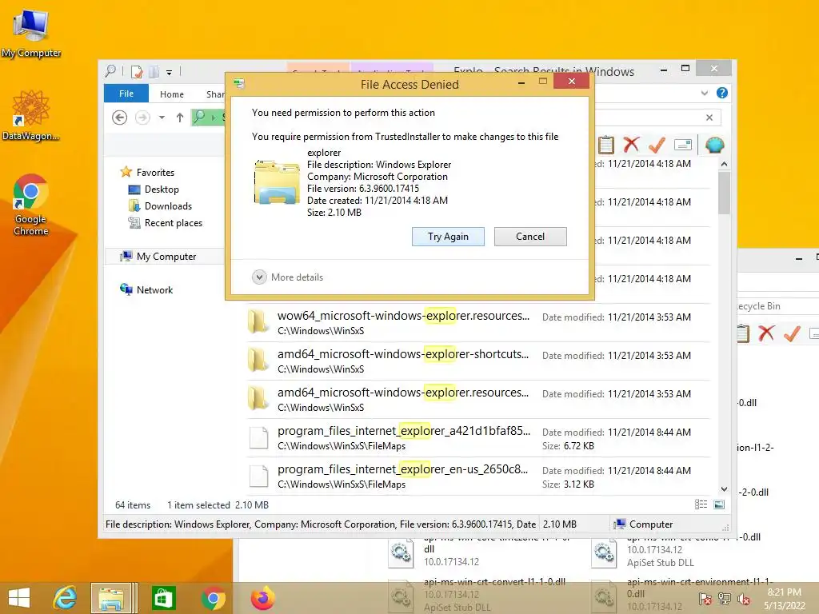Click the Try Again button
The image size is (819, 614).
tap(448, 237)
